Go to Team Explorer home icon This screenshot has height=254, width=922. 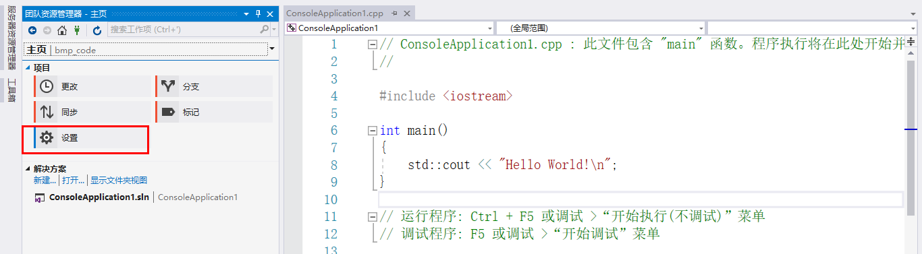click(x=62, y=30)
